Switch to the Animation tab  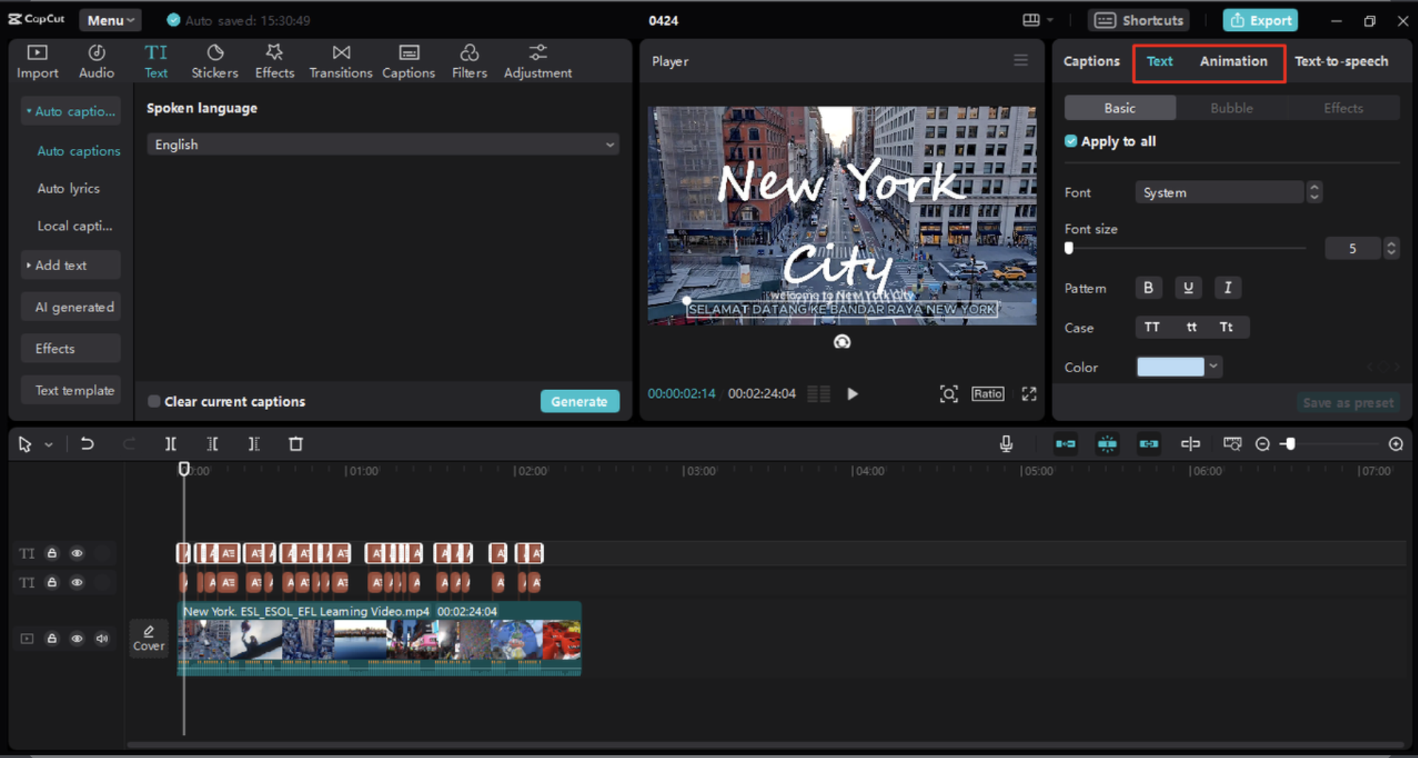pos(1233,61)
